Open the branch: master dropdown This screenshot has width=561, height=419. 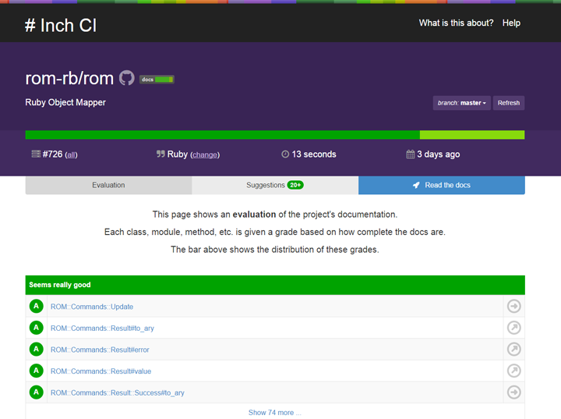[461, 103]
